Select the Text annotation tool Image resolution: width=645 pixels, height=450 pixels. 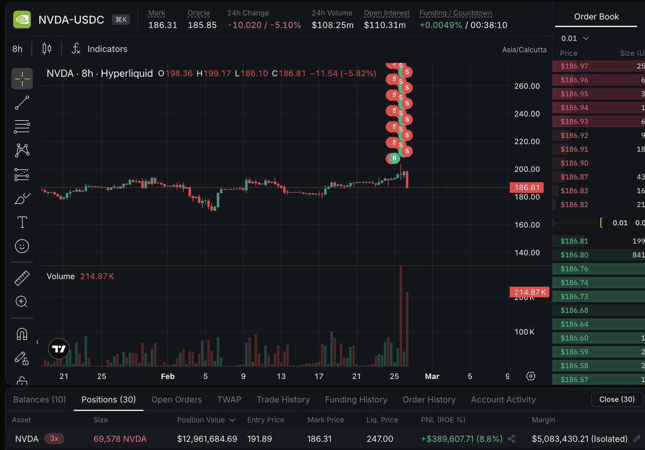22,222
